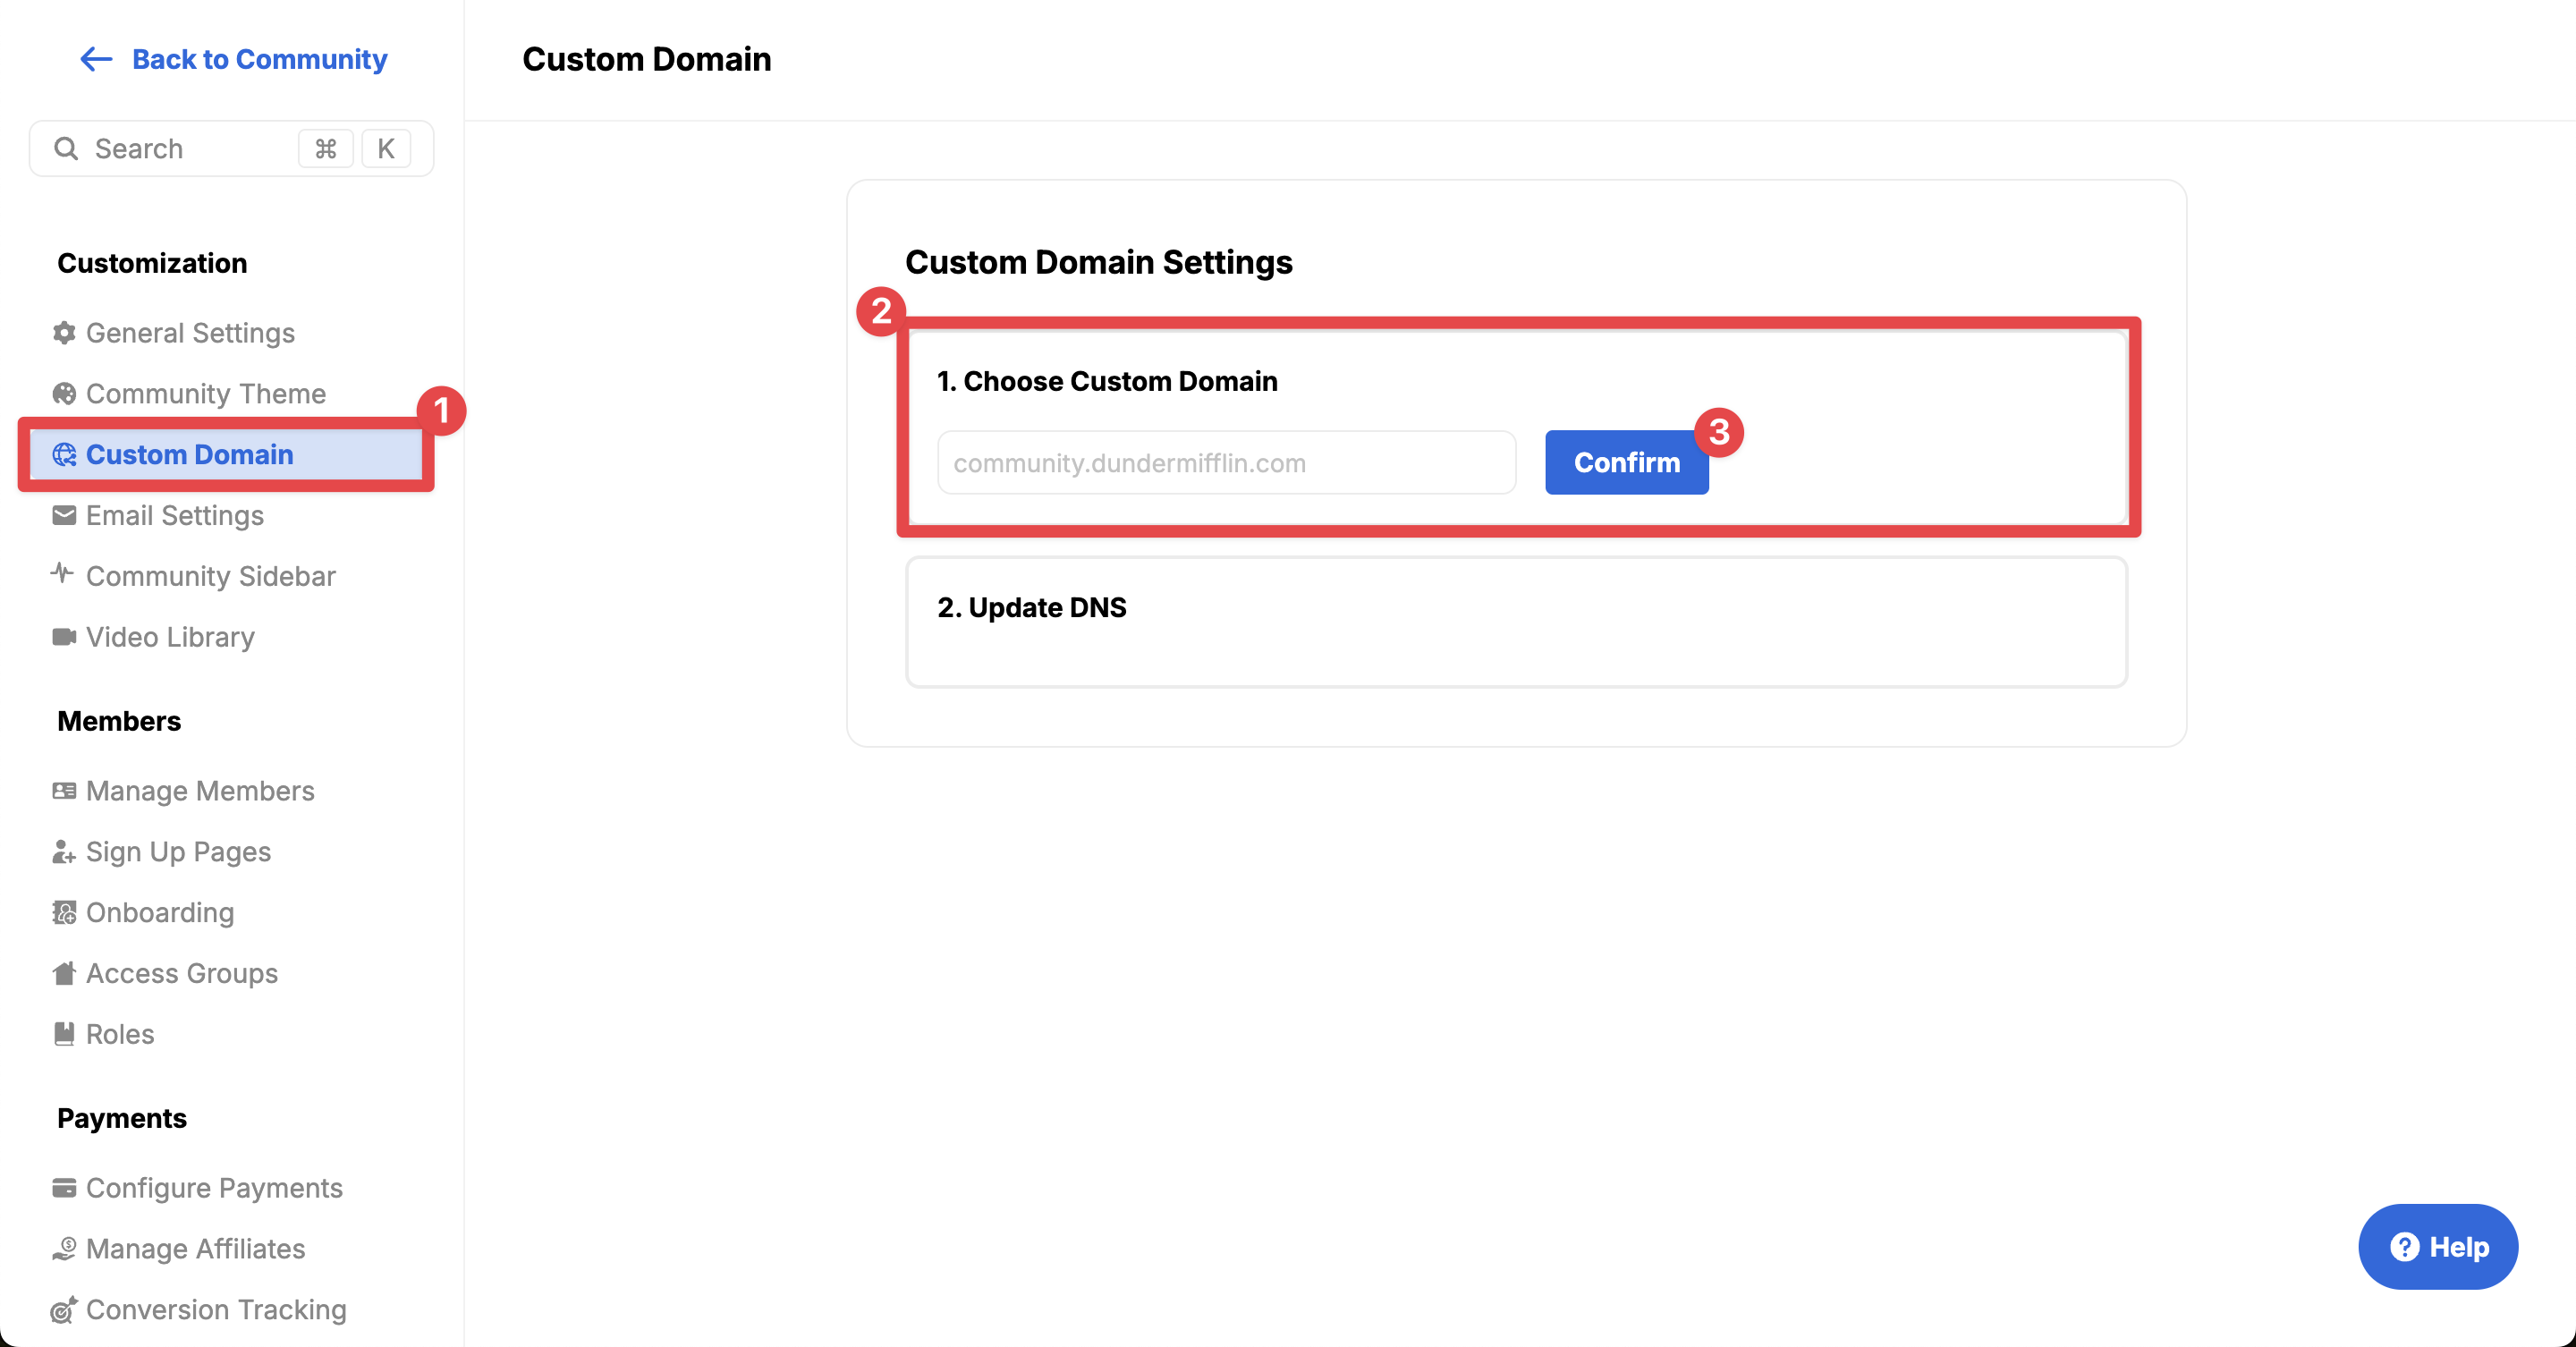Open Manage Affiliates

point(195,1249)
